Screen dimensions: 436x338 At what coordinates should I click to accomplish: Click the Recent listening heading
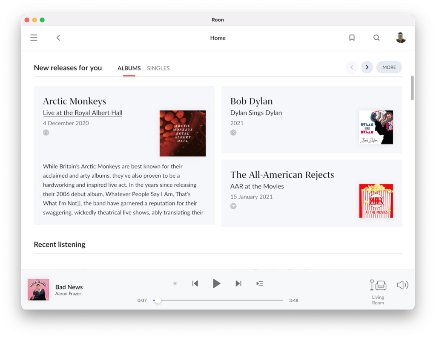pyautogui.click(x=60, y=245)
